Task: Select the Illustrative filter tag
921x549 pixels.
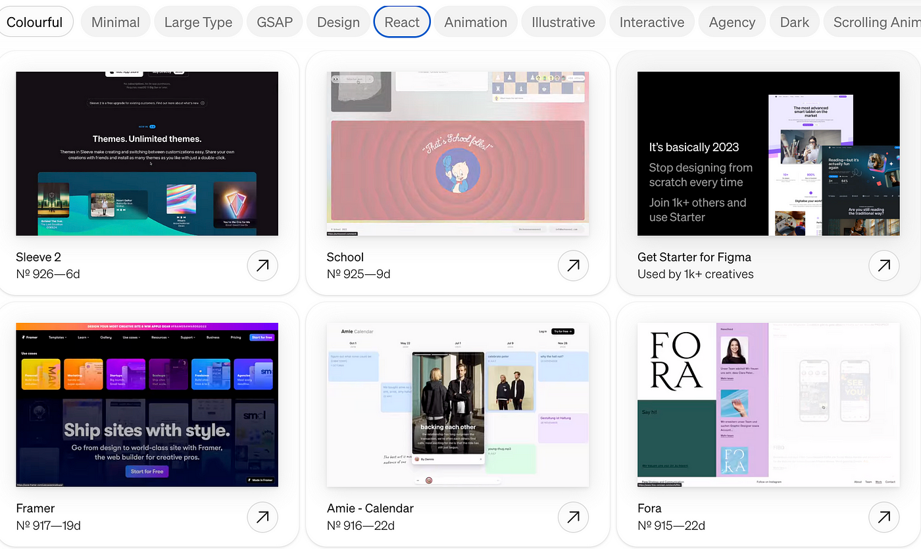Action: pyautogui.click(x=563, y=22)
